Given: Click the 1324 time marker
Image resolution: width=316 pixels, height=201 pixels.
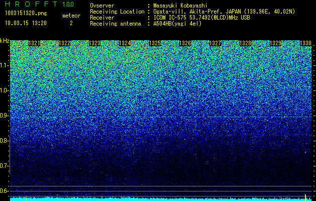Looking at the screenshot, I should pyautogui.click(x=125, y=43).
